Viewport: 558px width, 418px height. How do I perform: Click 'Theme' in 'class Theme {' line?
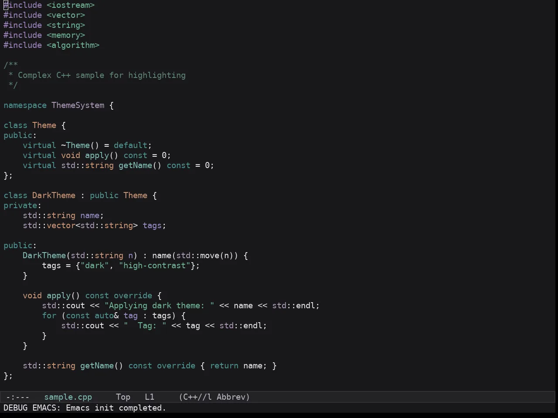pos(44,125)
